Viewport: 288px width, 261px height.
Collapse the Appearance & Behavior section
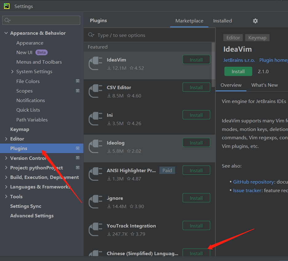(x=6, y=33)
